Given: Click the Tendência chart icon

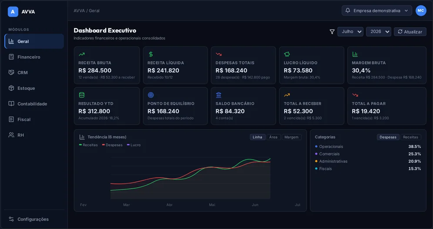Looking at the screenshot, I should 82,137.
